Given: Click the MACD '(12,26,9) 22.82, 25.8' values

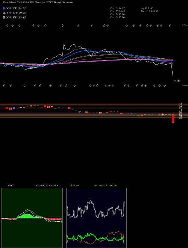Looking at the screenshot, I should click(x=46, y=186).
